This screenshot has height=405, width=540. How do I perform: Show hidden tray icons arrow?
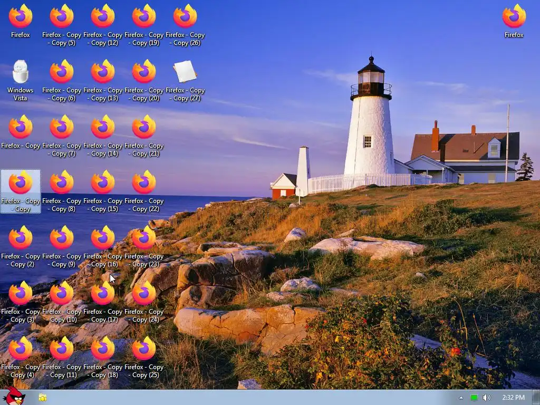(x=461, y=398)
